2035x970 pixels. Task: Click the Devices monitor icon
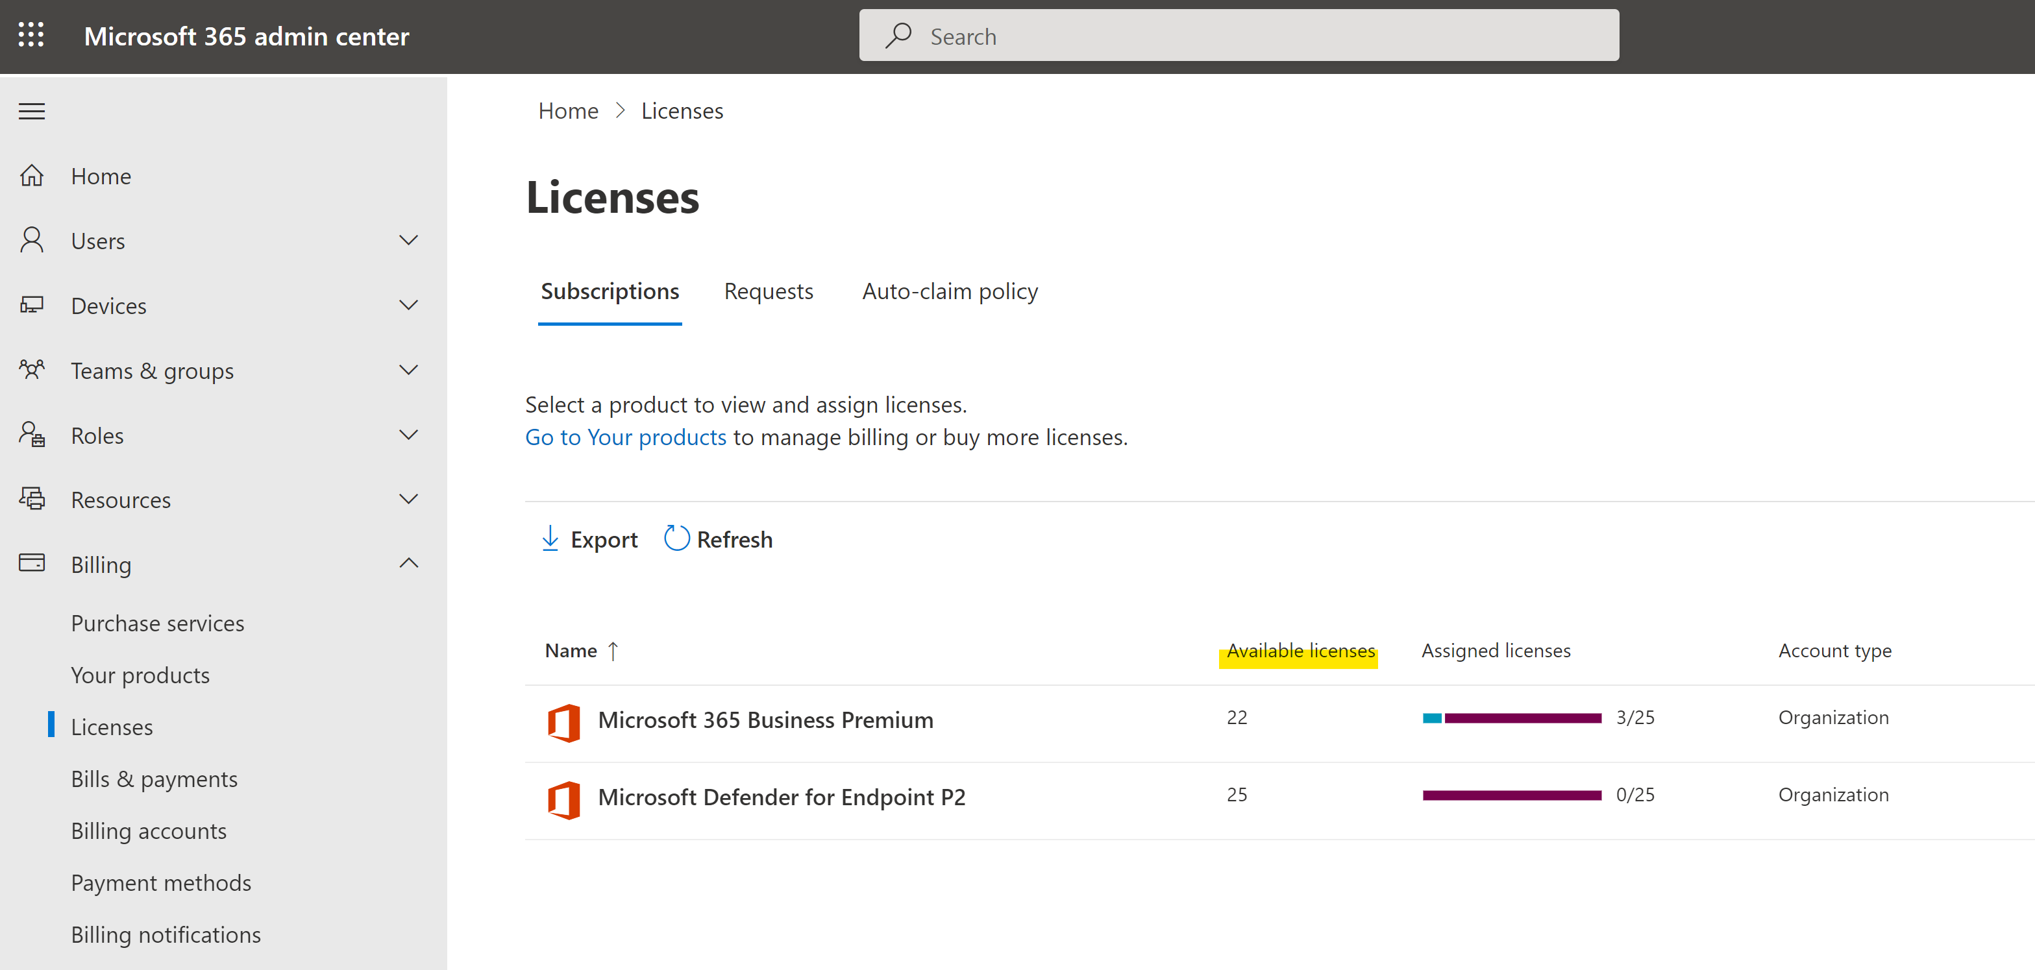point(32,305)
